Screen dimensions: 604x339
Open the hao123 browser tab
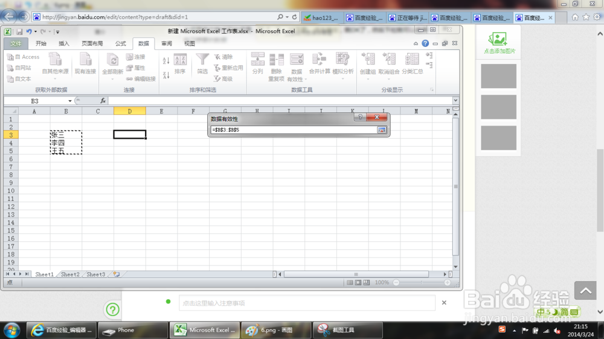pyautogui.click(x=321, y=17)
